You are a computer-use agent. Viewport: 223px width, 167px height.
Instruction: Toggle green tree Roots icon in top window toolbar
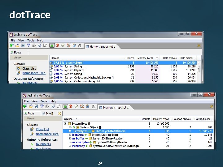point(52,45)
